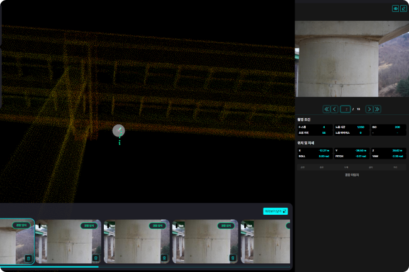409x272 pixels.
Task: Jump to first image with double-left arrow
Action: point(326,109)
